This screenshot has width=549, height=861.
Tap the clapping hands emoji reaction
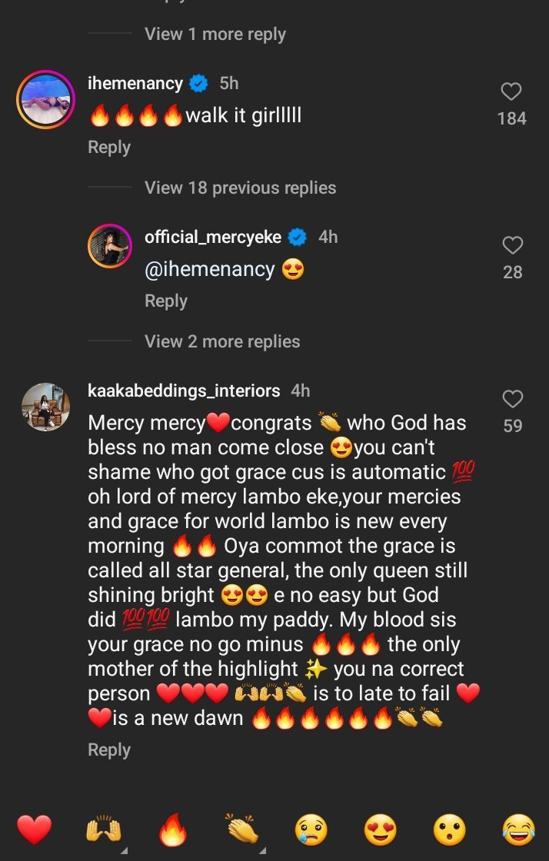(242, 830)
